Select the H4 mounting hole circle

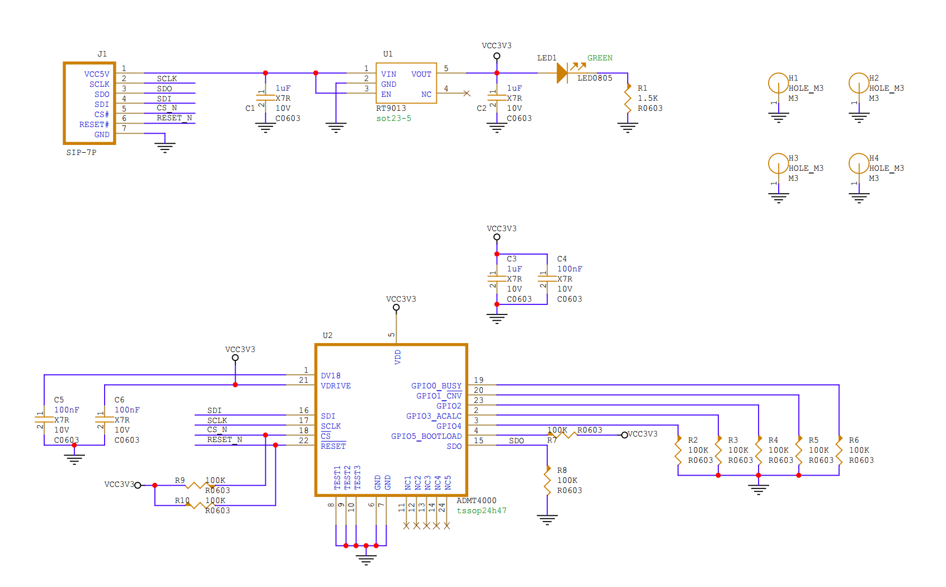(x=859, y=163)
